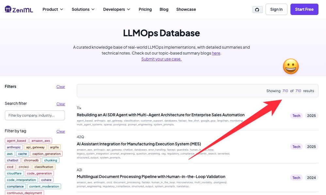Click the smiley emoji widget
Image resolution: width=326 pixels, height=195 pixels.
(291, 67)
